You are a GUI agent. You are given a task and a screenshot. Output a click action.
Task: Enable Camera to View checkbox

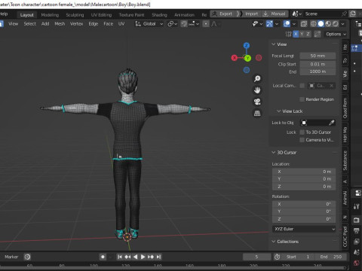302,140
